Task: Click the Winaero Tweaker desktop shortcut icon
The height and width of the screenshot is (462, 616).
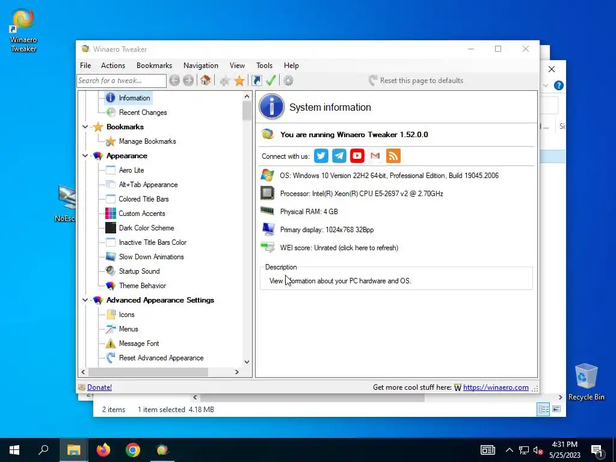Action: 23,30
